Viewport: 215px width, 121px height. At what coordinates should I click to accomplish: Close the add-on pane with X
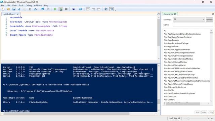pyautogui.click(x=213, y=14)
